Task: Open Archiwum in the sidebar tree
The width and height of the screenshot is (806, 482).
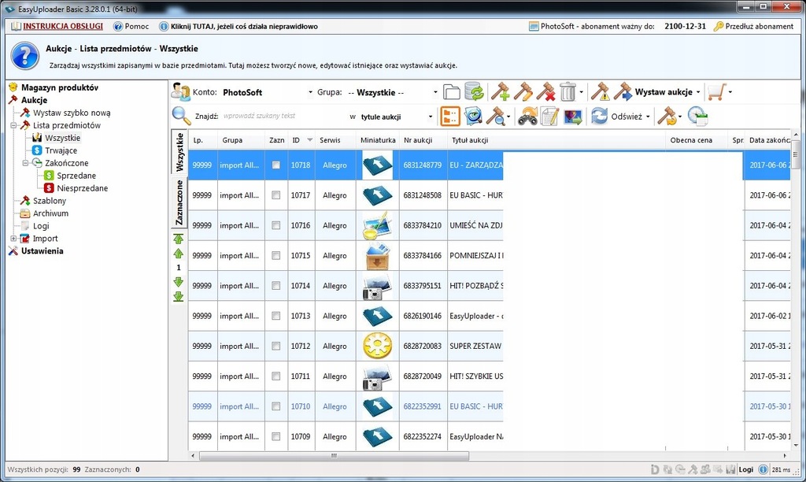Action: (50, 213)
